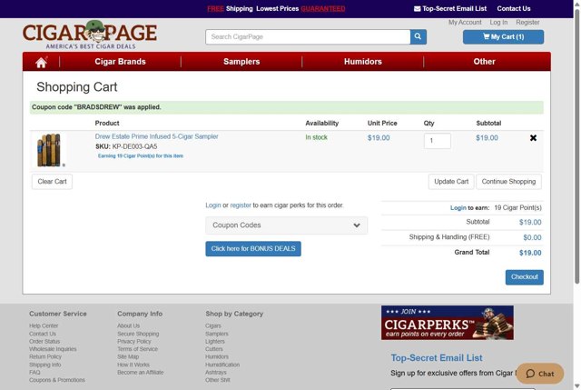The width and height of the screenshot is (581, 390).
Task: Open the Other menu
Action: point(484,62)
